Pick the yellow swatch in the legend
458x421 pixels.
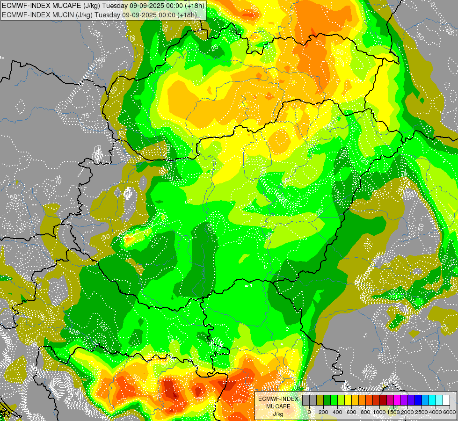(348, 400)
